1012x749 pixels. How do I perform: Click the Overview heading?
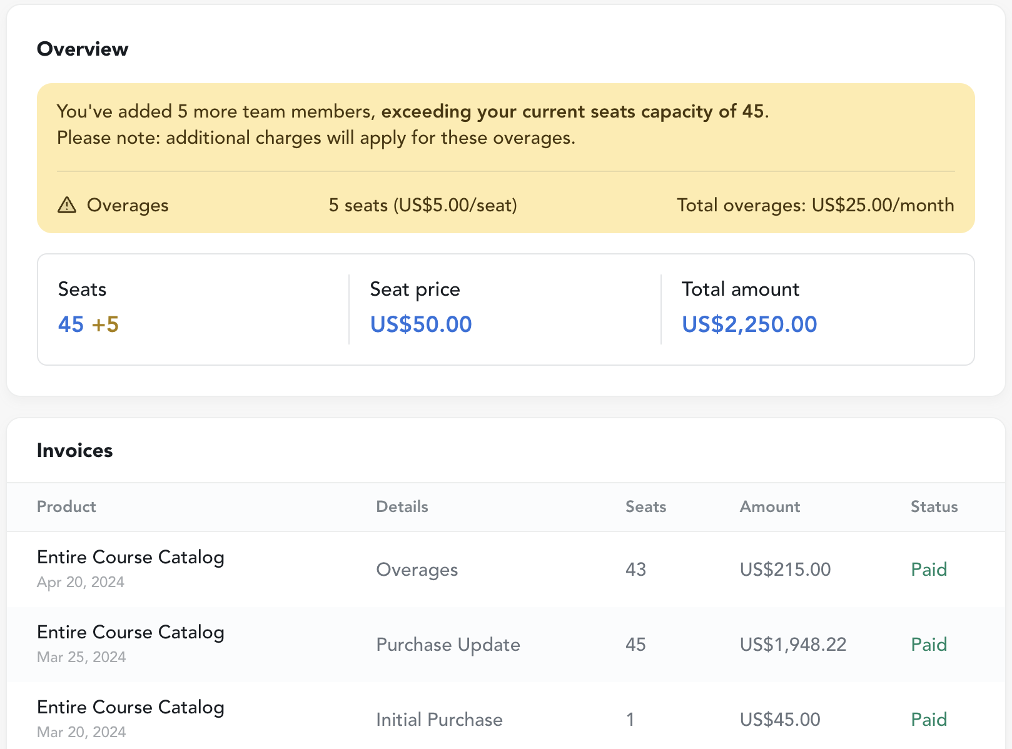[83, 49]
